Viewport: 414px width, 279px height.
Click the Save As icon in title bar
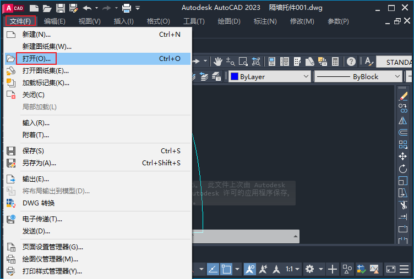74,8
